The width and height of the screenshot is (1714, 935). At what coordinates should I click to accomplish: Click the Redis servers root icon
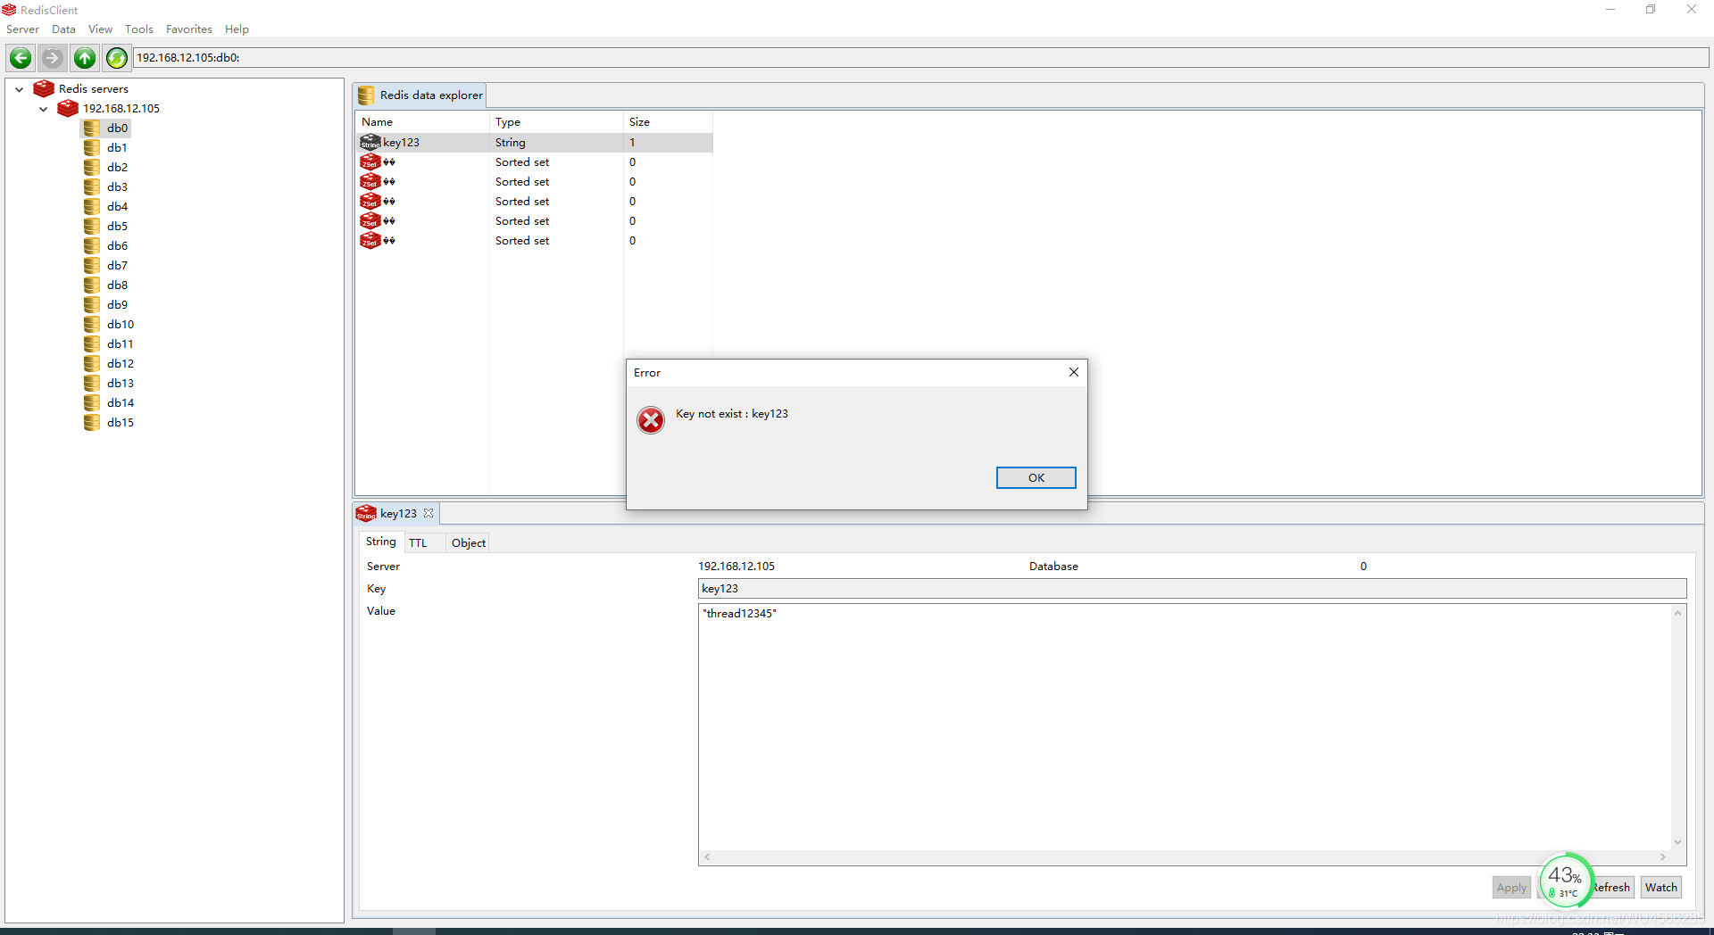(x=44, y=88)
